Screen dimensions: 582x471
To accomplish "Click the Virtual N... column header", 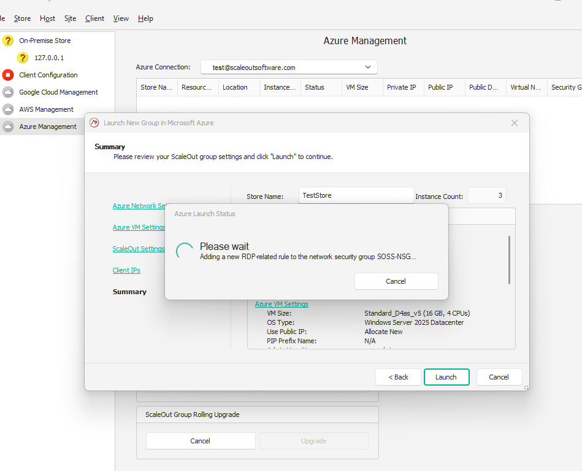I will pyautogui.click(x=527, y=87).
